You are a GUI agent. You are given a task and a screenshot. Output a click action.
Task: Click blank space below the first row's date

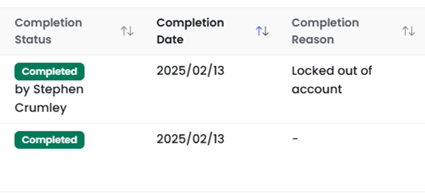191,100
